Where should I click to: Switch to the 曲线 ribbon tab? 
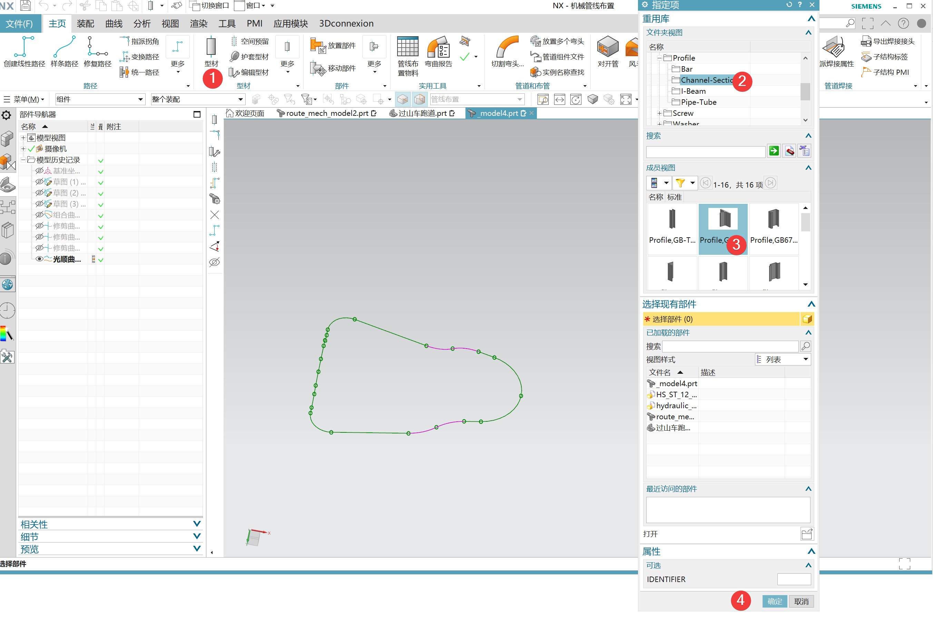click(114, 24)
